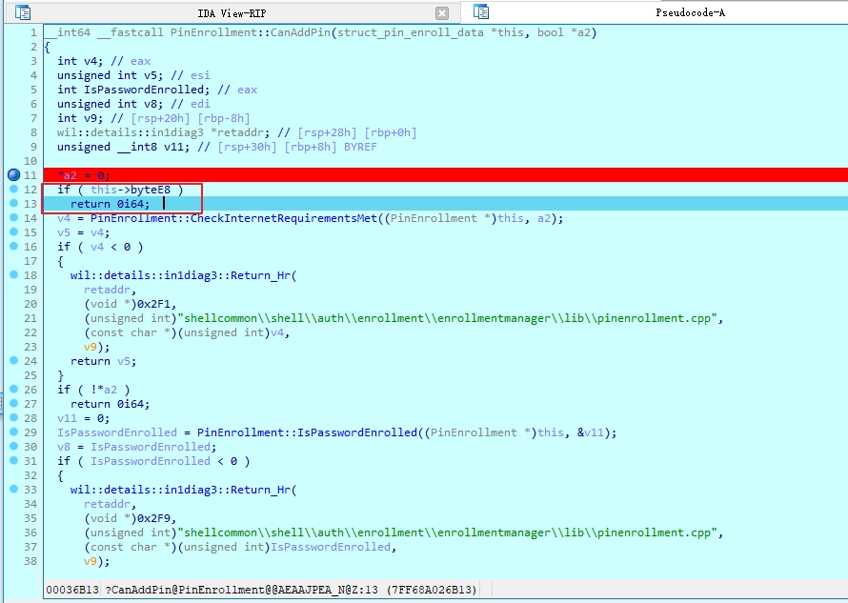Click 'if ( v4 < 0 )' on line 16
The width and height of the screenshot is (848, 603).
pos(100,247)
